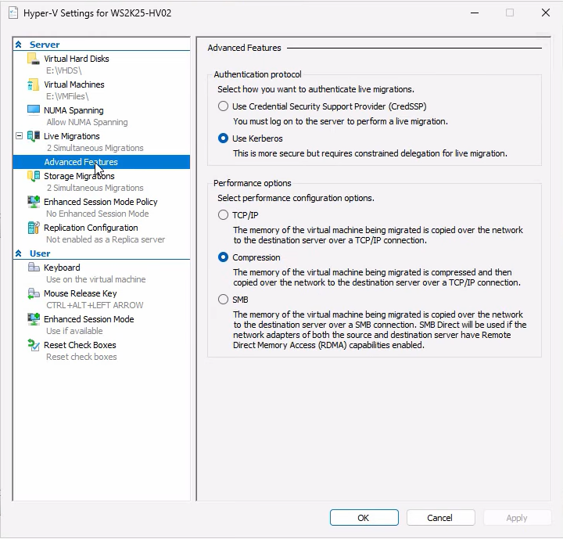Collapse the Server section chevron
The image size is (563, 539).
point(19,44)
